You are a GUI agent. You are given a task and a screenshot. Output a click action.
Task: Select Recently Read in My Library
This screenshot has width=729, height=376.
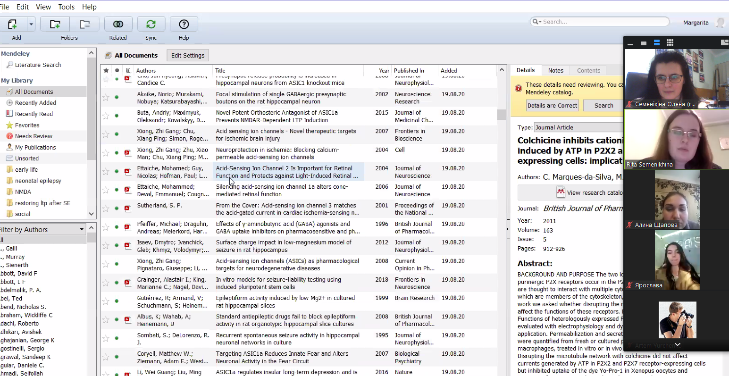34,114
